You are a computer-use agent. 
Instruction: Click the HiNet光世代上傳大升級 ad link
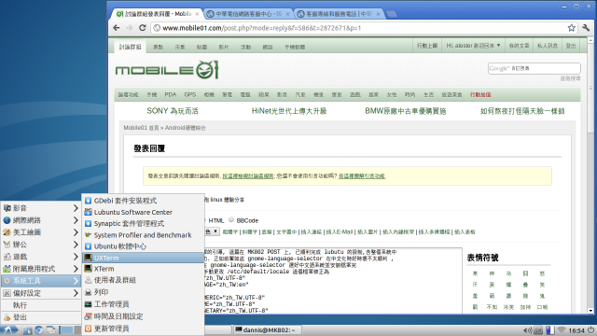pyautogui.click(x=289, y=111)
